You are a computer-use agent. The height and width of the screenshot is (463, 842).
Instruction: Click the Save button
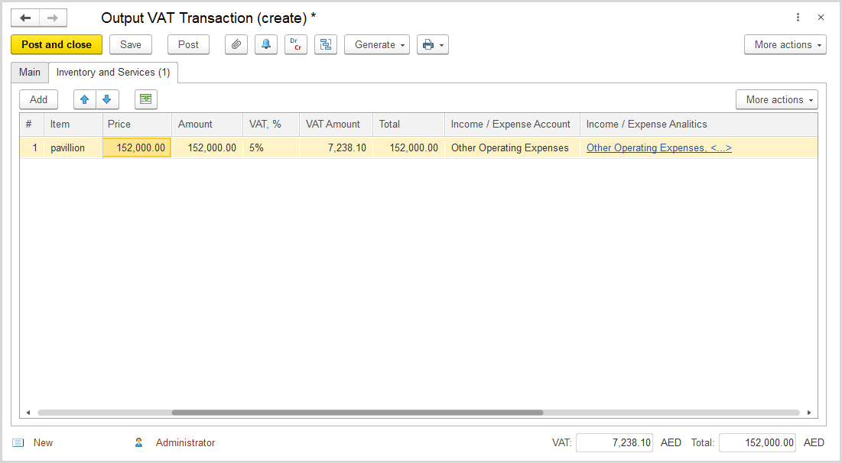click(131, 44)
